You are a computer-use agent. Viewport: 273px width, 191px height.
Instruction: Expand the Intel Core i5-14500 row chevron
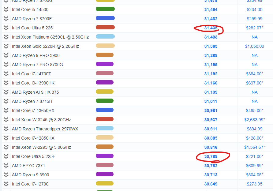(6, 9)
